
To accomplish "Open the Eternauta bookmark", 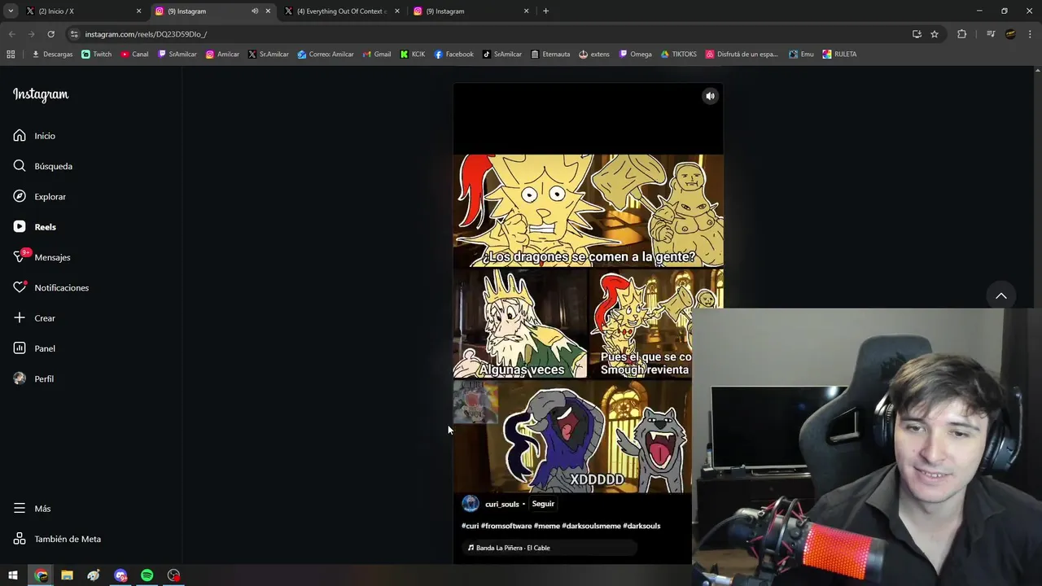I will pos(550,55).
